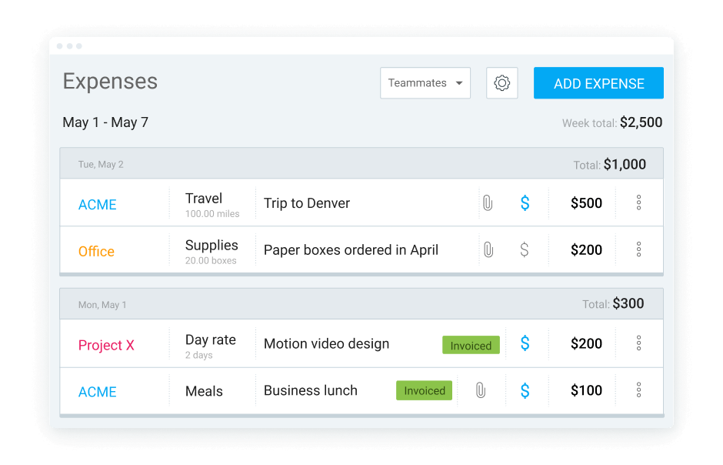
Task: Click the ADD EXPENSE button
Action: [598, 83]
